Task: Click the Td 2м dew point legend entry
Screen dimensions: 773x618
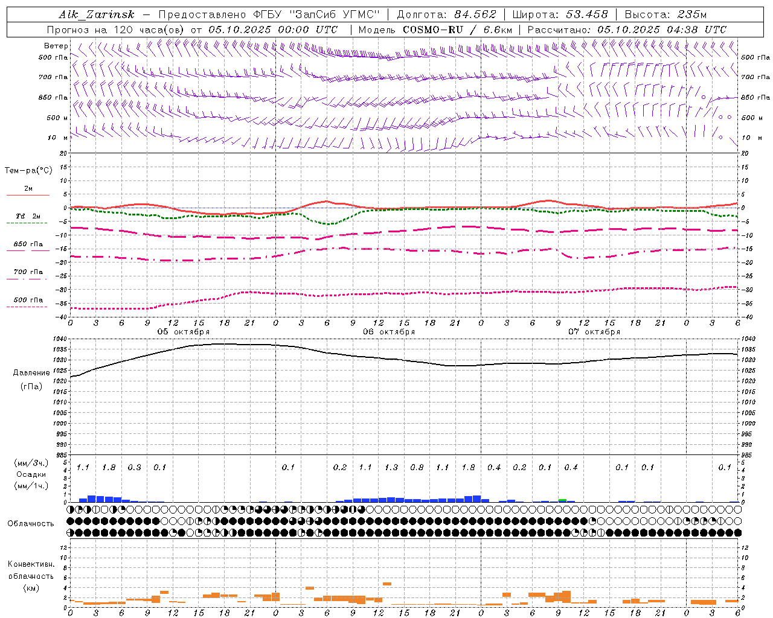Action: coord(28,216)
